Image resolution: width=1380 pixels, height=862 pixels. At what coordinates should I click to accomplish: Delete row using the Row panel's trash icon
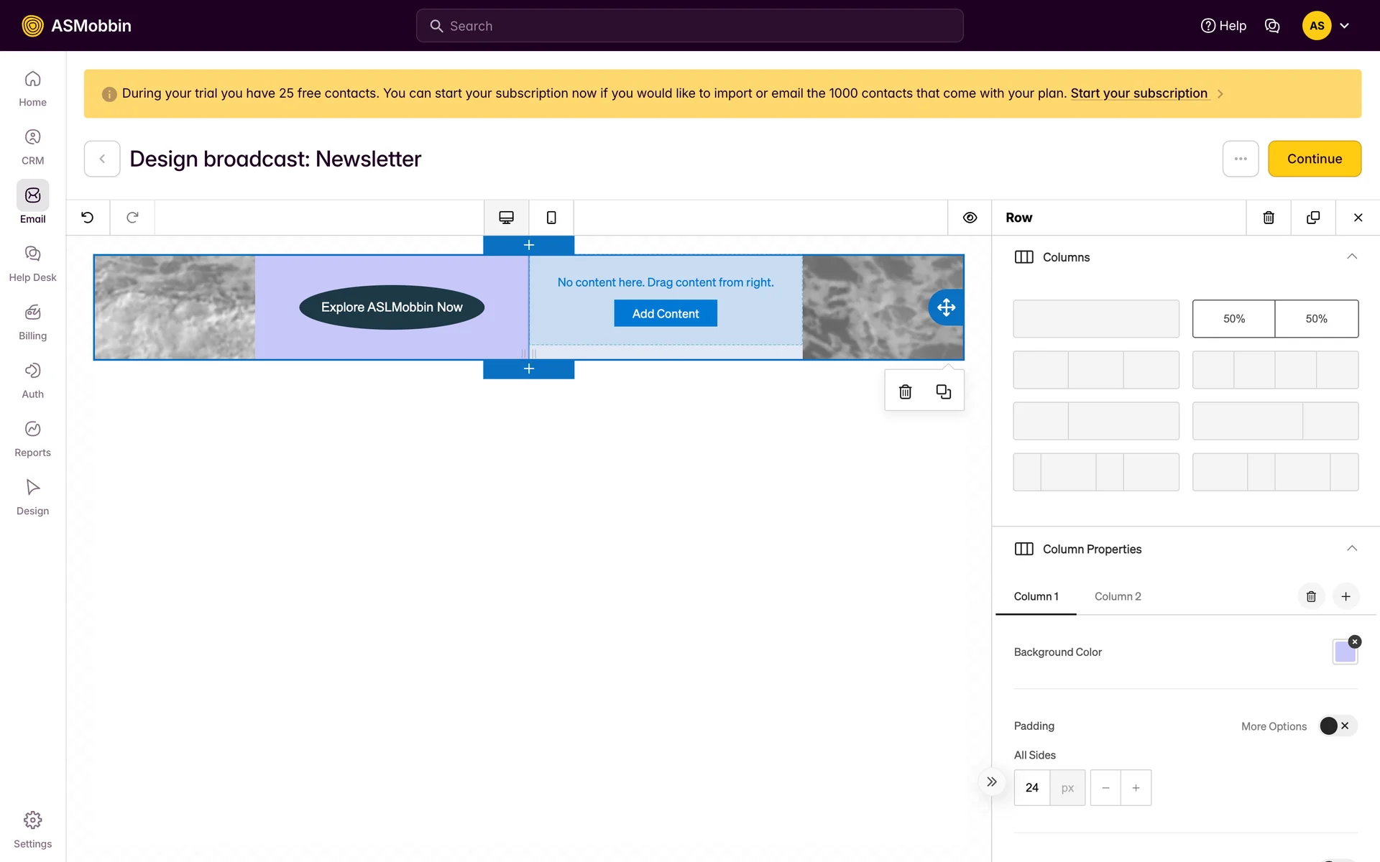[1269, 218]
